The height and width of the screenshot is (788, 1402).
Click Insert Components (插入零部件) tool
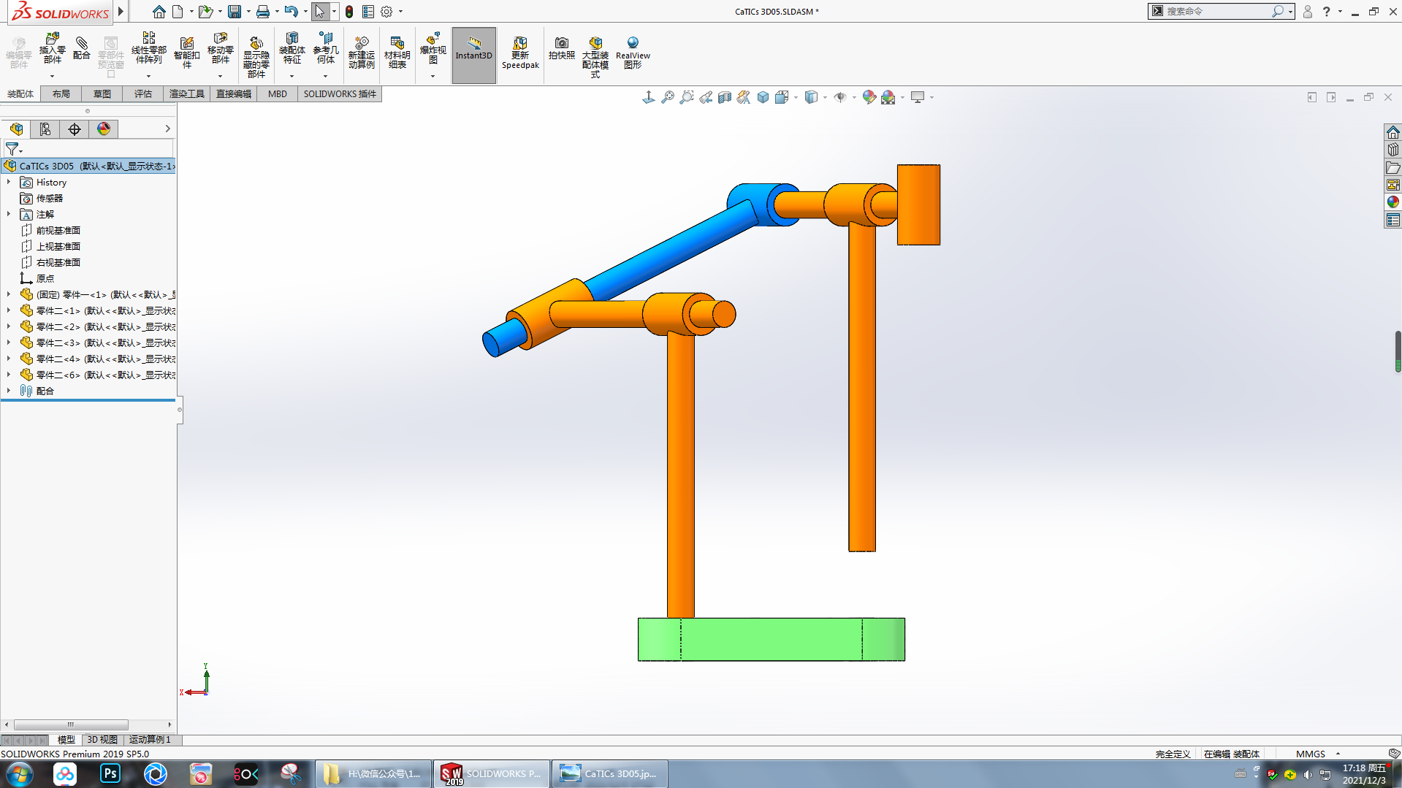[x=52, y=49]
